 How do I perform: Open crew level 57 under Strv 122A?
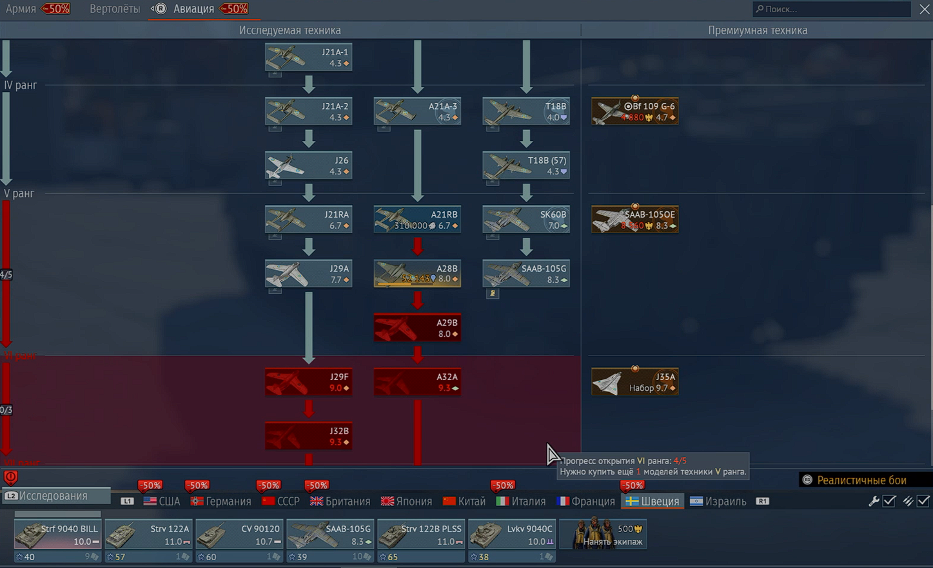click(116, 557)
